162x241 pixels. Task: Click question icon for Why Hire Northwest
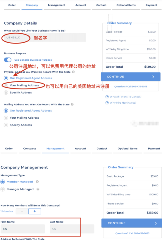107,103
